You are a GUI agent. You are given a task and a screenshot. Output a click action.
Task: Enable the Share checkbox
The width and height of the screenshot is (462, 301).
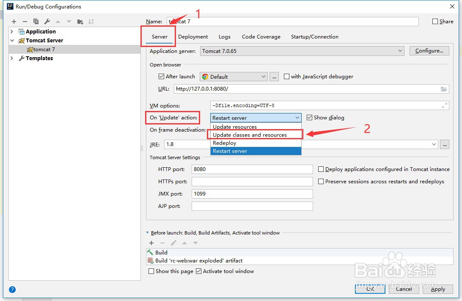(435, 22)
